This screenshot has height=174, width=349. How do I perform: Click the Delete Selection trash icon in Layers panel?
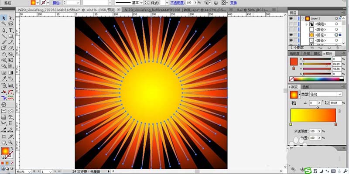click(x=337, y=48)
